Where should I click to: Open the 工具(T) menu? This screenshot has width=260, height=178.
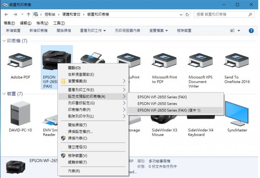pos(59,23)
